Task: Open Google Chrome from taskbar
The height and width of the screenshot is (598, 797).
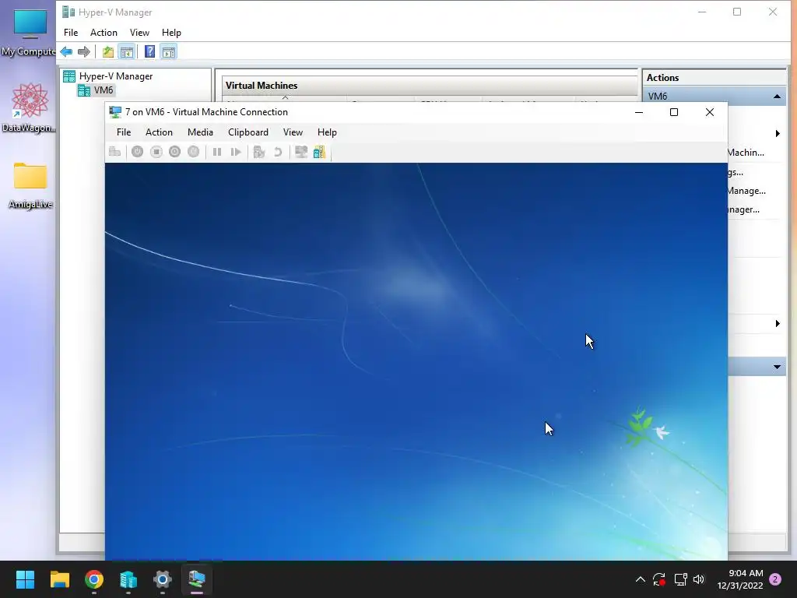Action: 94,579
